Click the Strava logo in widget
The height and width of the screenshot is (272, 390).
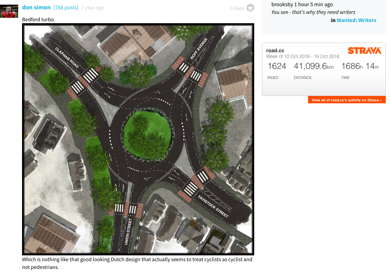click(x=364, y=51)
